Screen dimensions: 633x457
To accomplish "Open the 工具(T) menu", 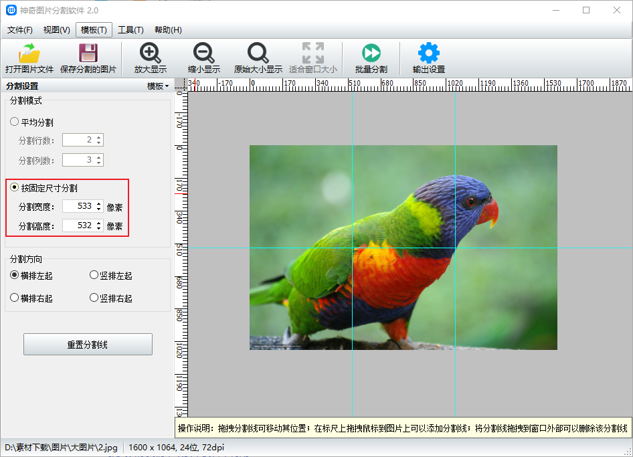I will [130, 30].
